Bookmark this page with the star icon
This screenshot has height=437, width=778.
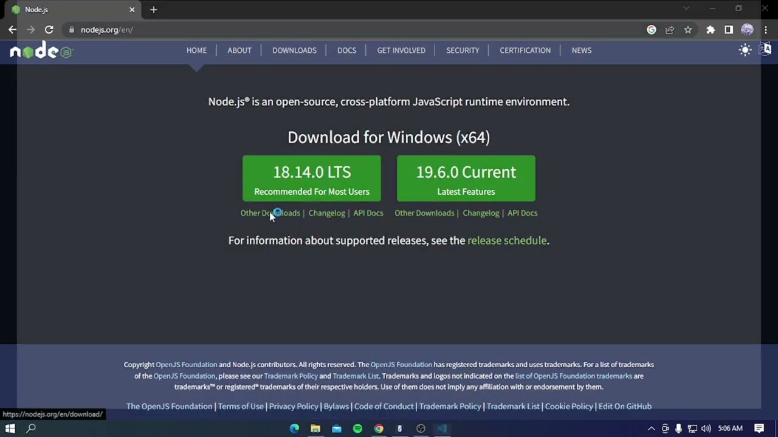pos(688,30)
